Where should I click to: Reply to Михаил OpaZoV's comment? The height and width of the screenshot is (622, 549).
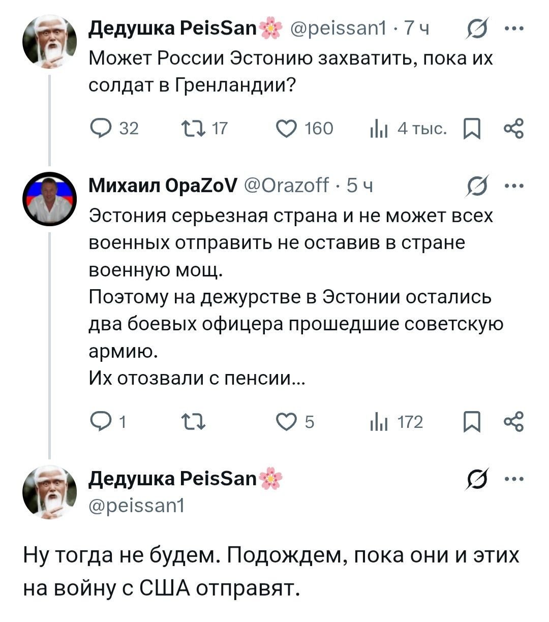tap(102, 421)
